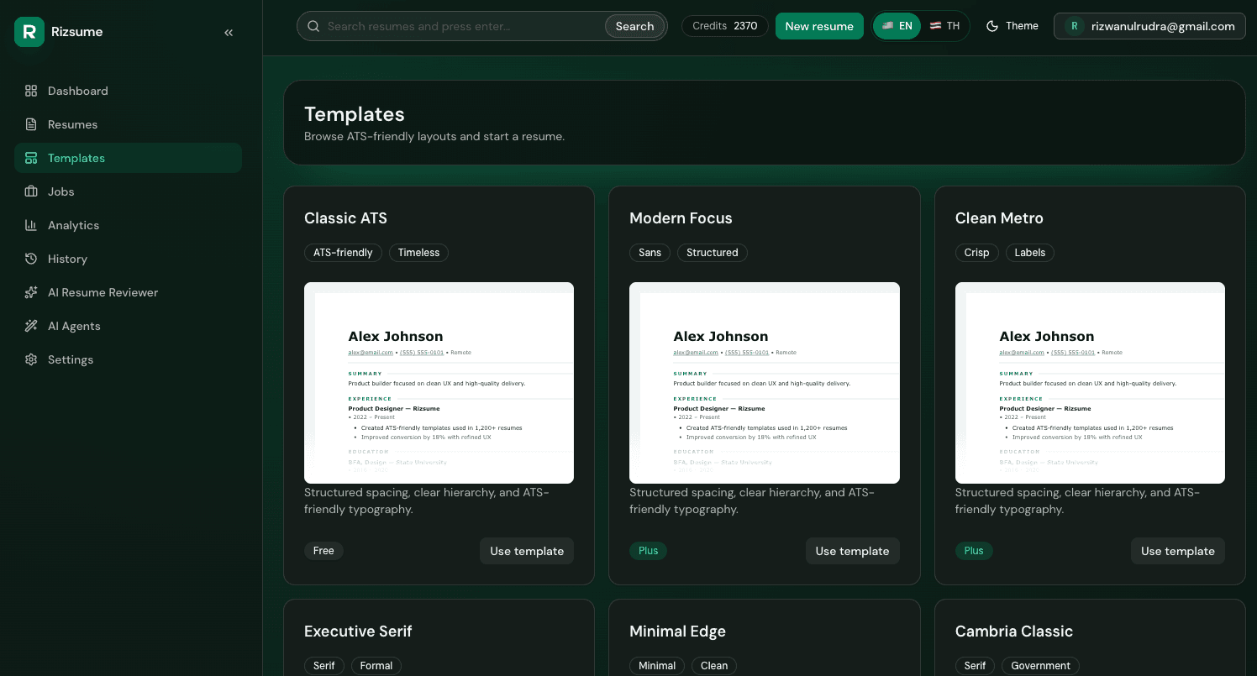Click the Theme moon icon

[x=992, y=26]
